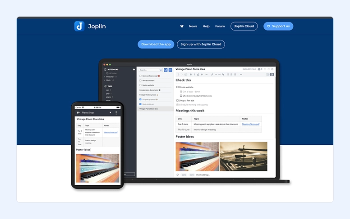
Task: Go forward using the editor toolbar arrow
Action: tap(182, 75)
